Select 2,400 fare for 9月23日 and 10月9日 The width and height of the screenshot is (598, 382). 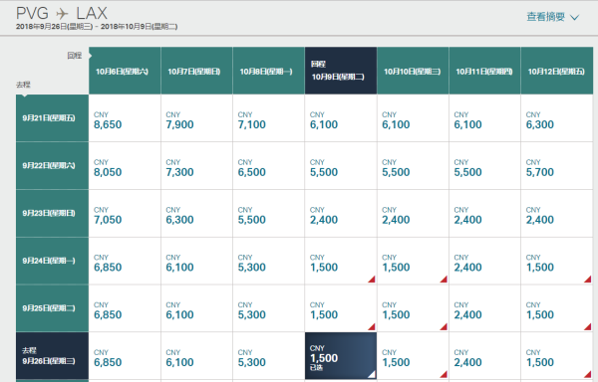pos(341,213)
